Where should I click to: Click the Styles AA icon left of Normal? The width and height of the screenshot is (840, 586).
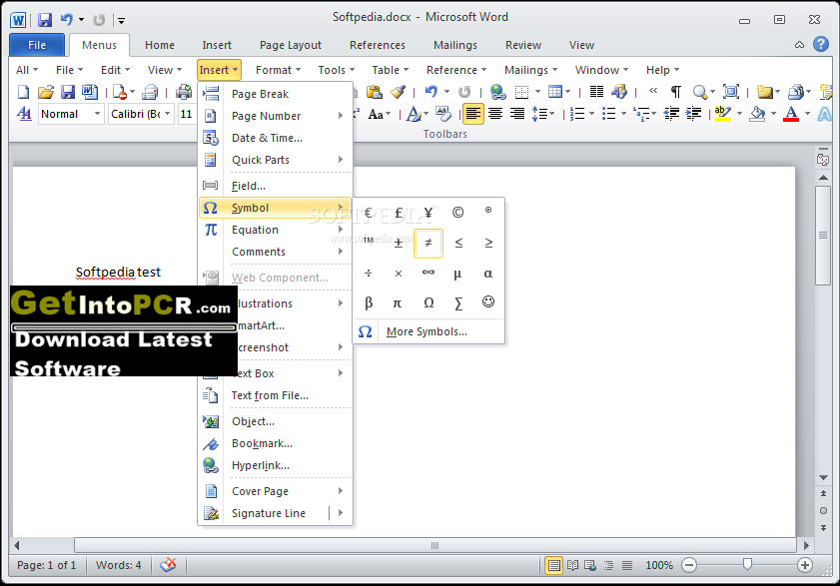coord(24,114)
